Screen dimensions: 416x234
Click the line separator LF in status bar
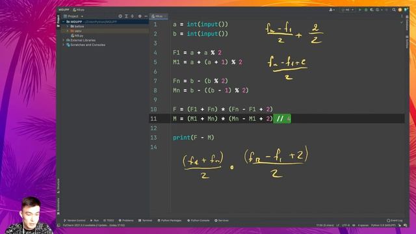tap(338, 226)
